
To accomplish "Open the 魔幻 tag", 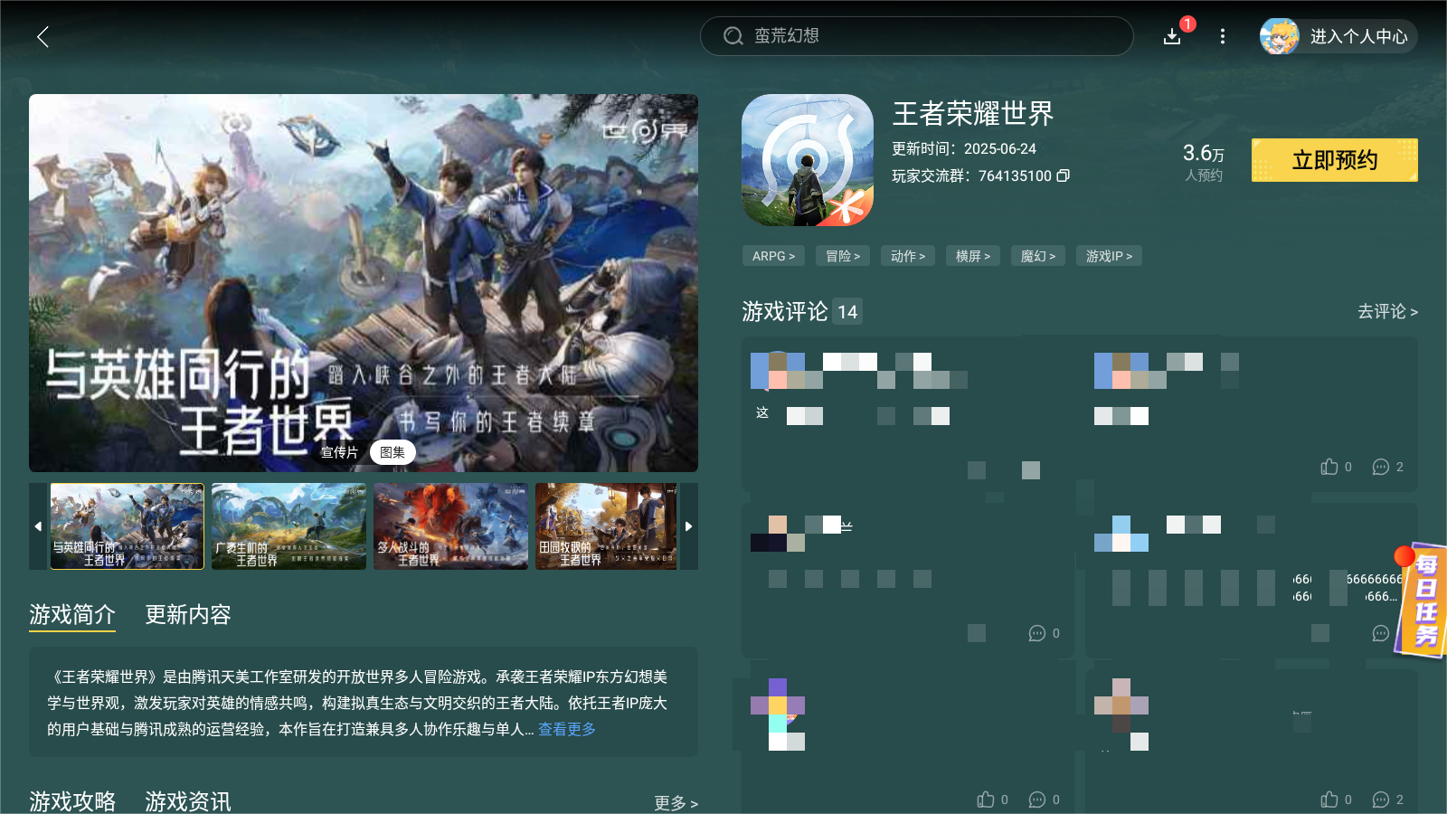I will pos(1038,256).
